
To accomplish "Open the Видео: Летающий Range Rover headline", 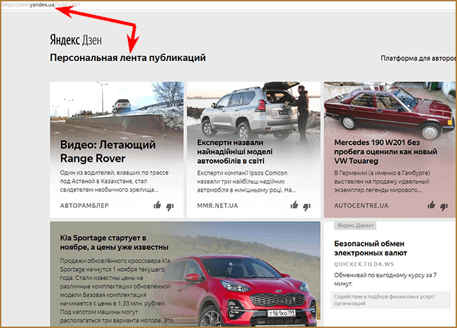I will pos(108,151).
